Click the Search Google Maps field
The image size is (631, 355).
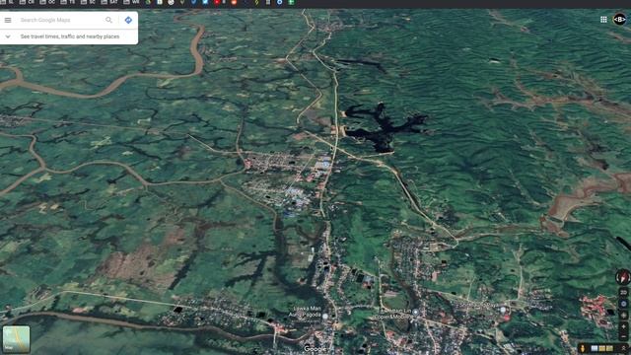click(60, 20)
